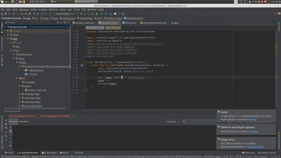The image size is (281, 158).
Task: Collapse the res folder arrow
Action: click(17, 78)
